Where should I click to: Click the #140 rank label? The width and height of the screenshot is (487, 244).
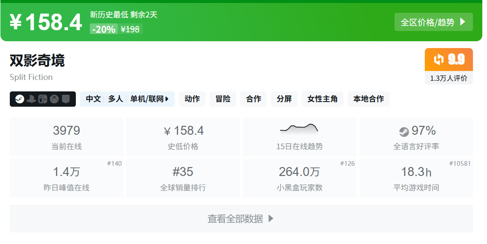click(x=114, y=163)
